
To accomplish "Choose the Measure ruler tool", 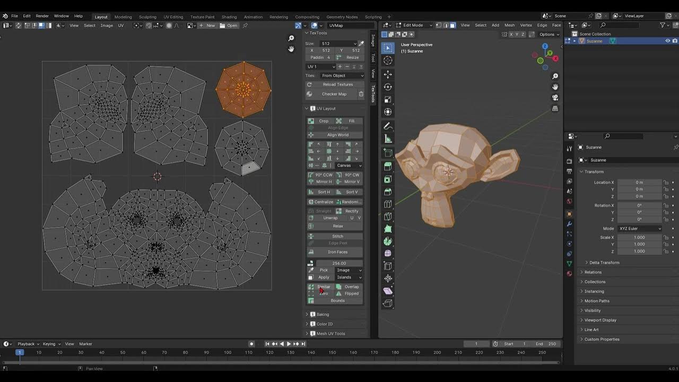I will point(388,139).
